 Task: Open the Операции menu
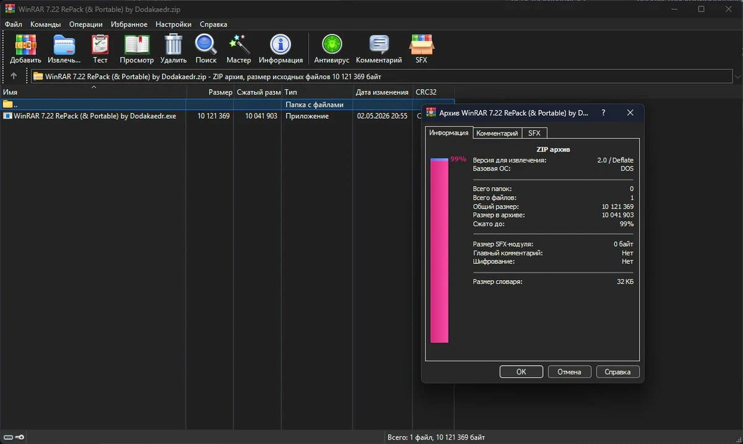(86, 24)
